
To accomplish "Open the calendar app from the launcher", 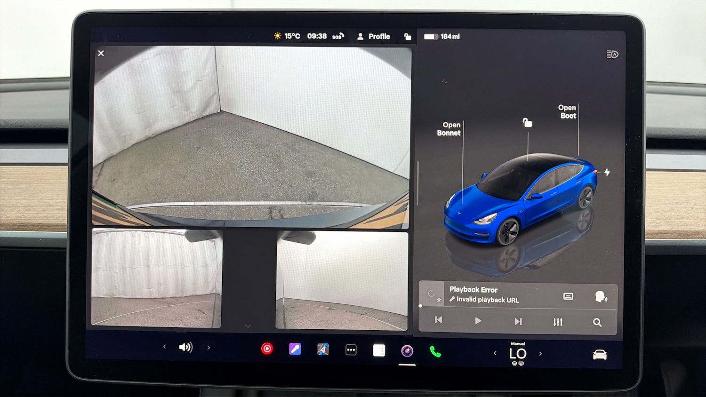I will [x=379, y=349].
